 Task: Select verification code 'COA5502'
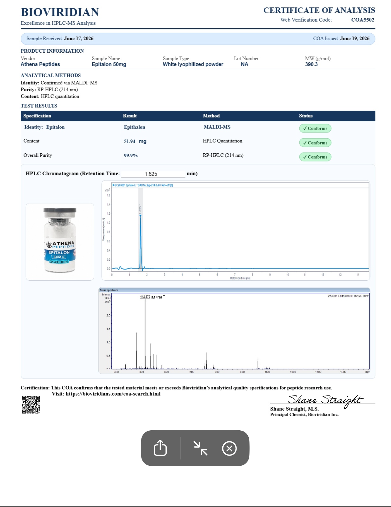(363, 20)
